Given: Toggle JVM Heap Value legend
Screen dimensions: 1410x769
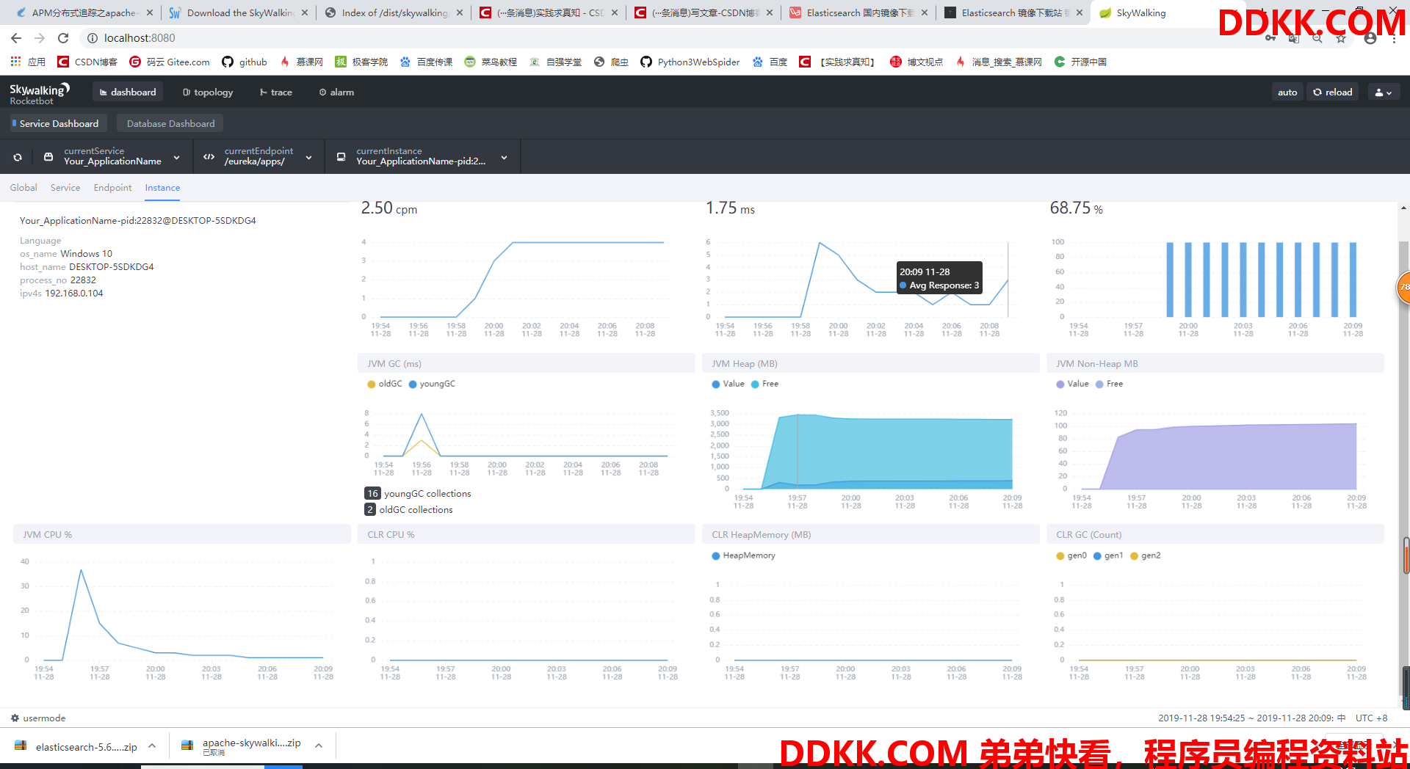Looking at the screenshot, I should [x=728, y=384].
